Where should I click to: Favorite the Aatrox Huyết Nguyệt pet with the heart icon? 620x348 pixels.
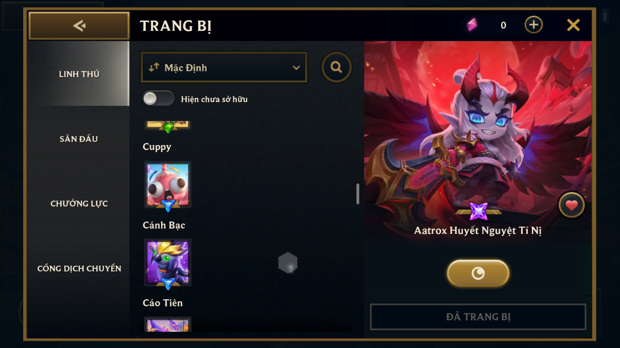click(x=572, y=206)
